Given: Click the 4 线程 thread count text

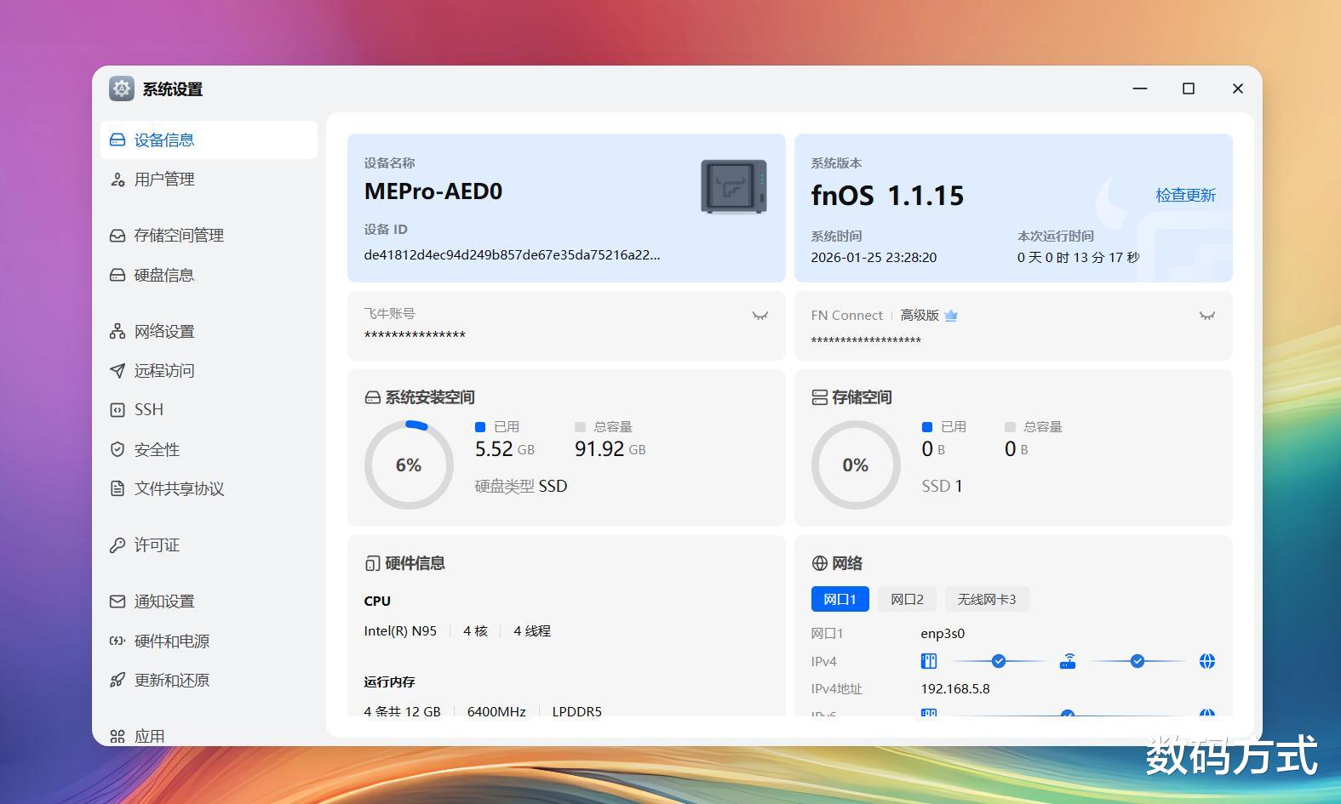Looking at the screenshot, I should tap(532, 631).
